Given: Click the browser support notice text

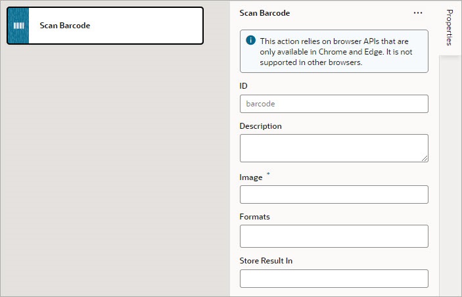Looking at the screenshot, I should [x=340, y=52].
